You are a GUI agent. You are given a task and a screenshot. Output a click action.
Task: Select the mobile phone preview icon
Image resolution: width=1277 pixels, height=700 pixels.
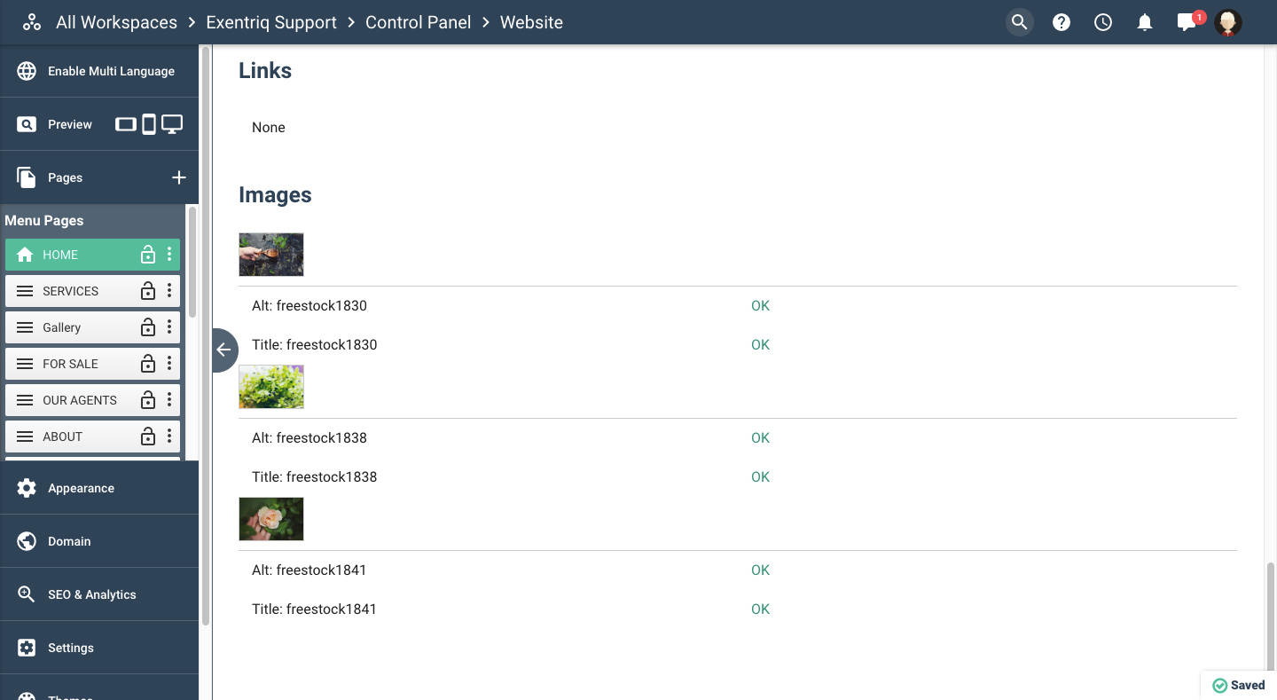point(149,124)
